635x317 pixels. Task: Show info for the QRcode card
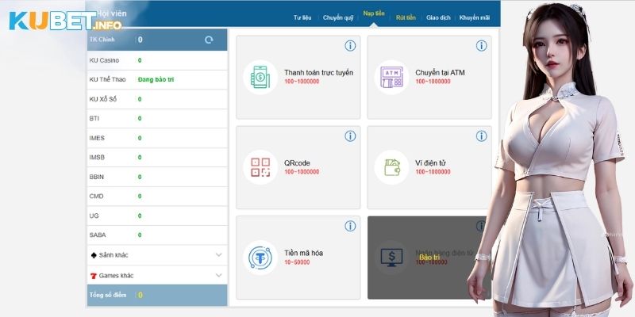(x=350, y=136)
